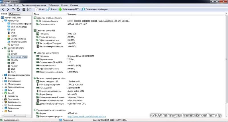Click the Тест folder icon
The height and width of the screenshot is (122, 228).
(6, 111)
